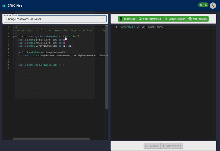Click the Test Class flask icon
Viewport: 220px width, 151px height.
121,19
